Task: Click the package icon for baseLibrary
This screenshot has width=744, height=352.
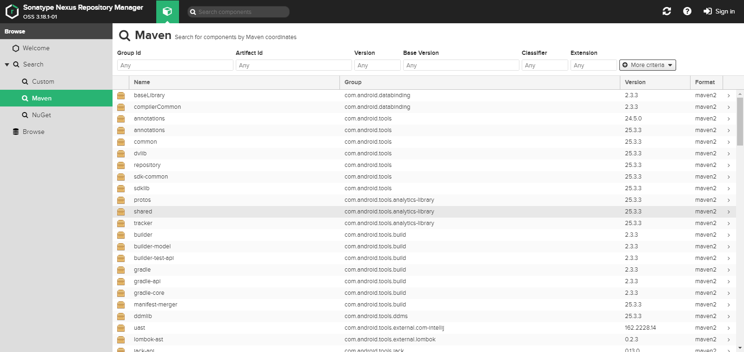Action: click(x=121, y=95)
